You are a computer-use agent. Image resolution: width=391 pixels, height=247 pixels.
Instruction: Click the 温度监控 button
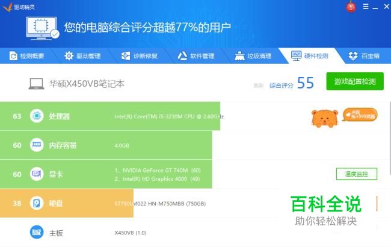pyautogui.click(x=357, y=174)
